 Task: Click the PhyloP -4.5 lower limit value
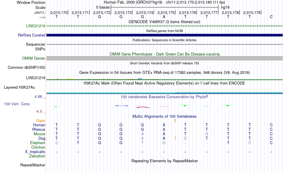(x=39, y=112)
